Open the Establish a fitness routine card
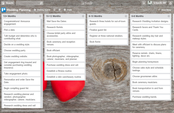Image resolution: width=174 pixels, height=113 pixels. 65,71
